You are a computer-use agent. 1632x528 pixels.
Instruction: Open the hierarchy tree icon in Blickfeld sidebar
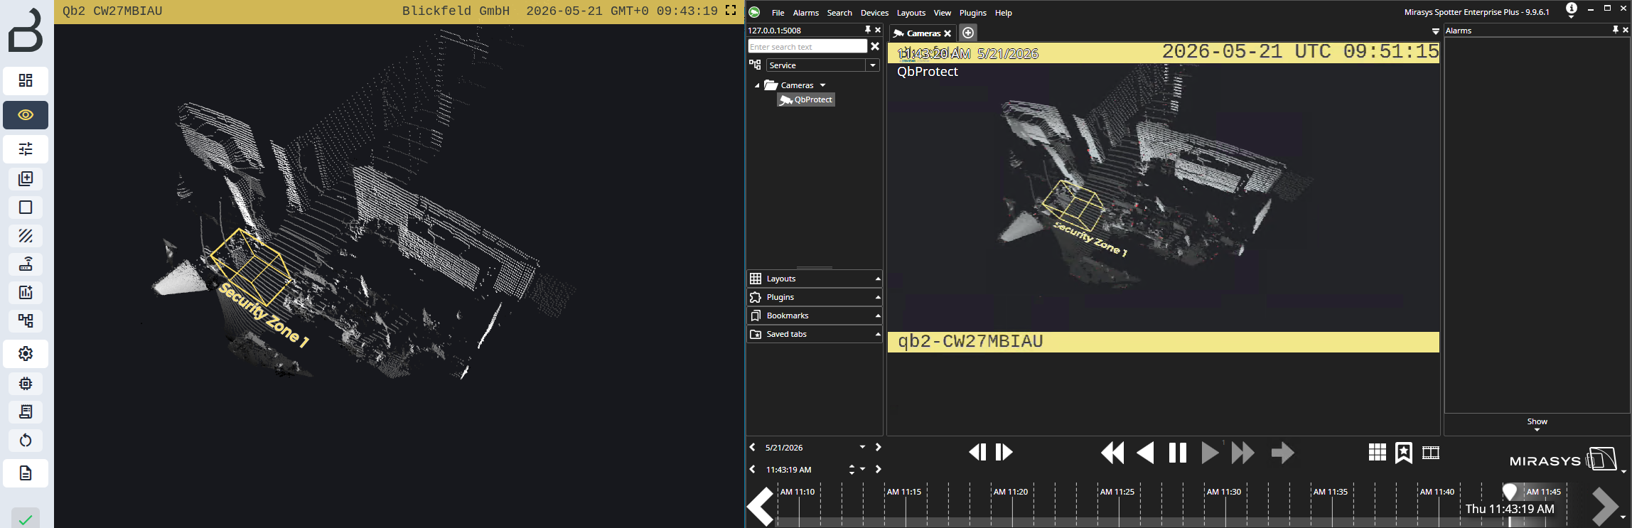[x=26, y=320]
